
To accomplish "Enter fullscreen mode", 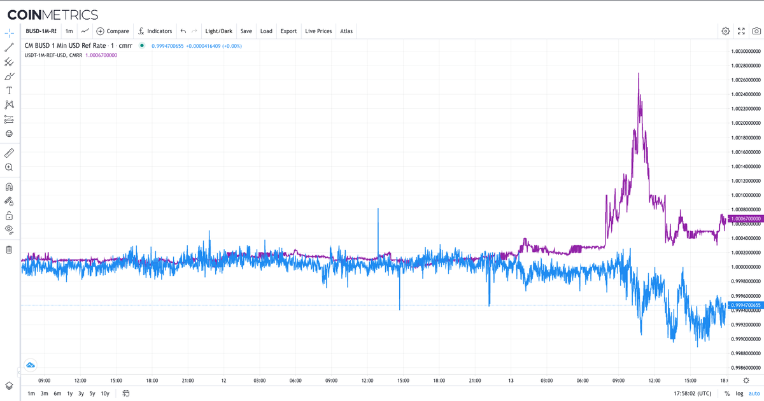I will pyautogui.click(x=741, y=31).
